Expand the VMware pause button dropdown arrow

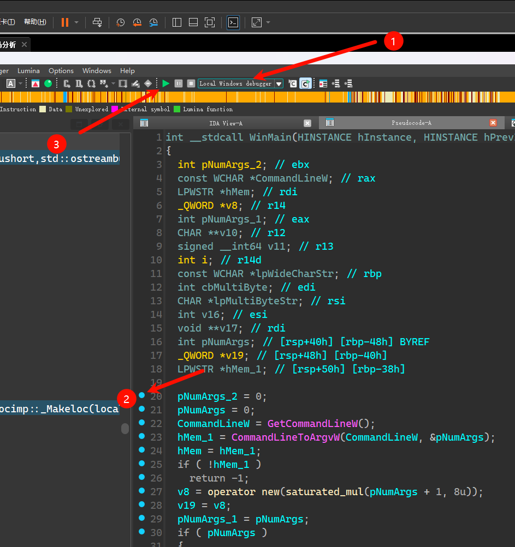(76, 22)
